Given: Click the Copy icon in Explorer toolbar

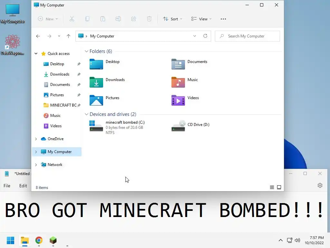Looking at the screenshot, I should (x=87, y=19).
